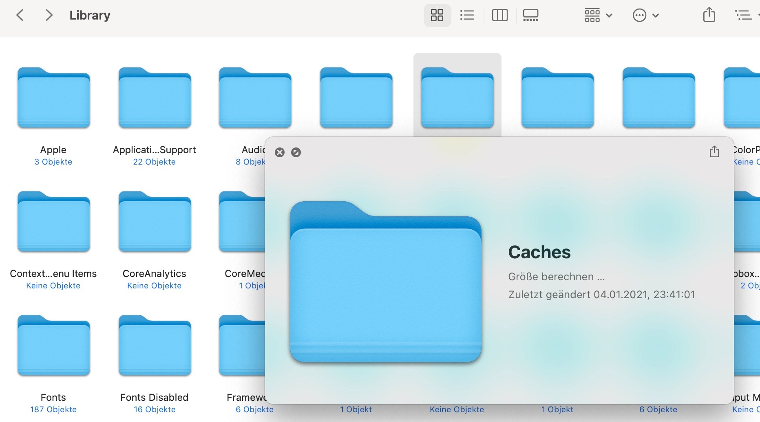Viewport: 760px width, 422px height.
Task: Navigate back with left chevron
Action: pyautogui.click(x=20, y=15)
